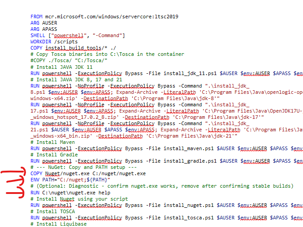Image resolution: width=303 pixels, height=227 pixels.
Task: Click the line beginning with 21.ps1 $AUSER
Action: pos(167,130)
